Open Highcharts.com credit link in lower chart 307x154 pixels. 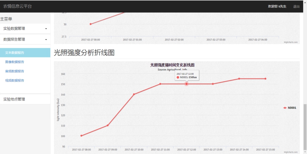[291, 152]
